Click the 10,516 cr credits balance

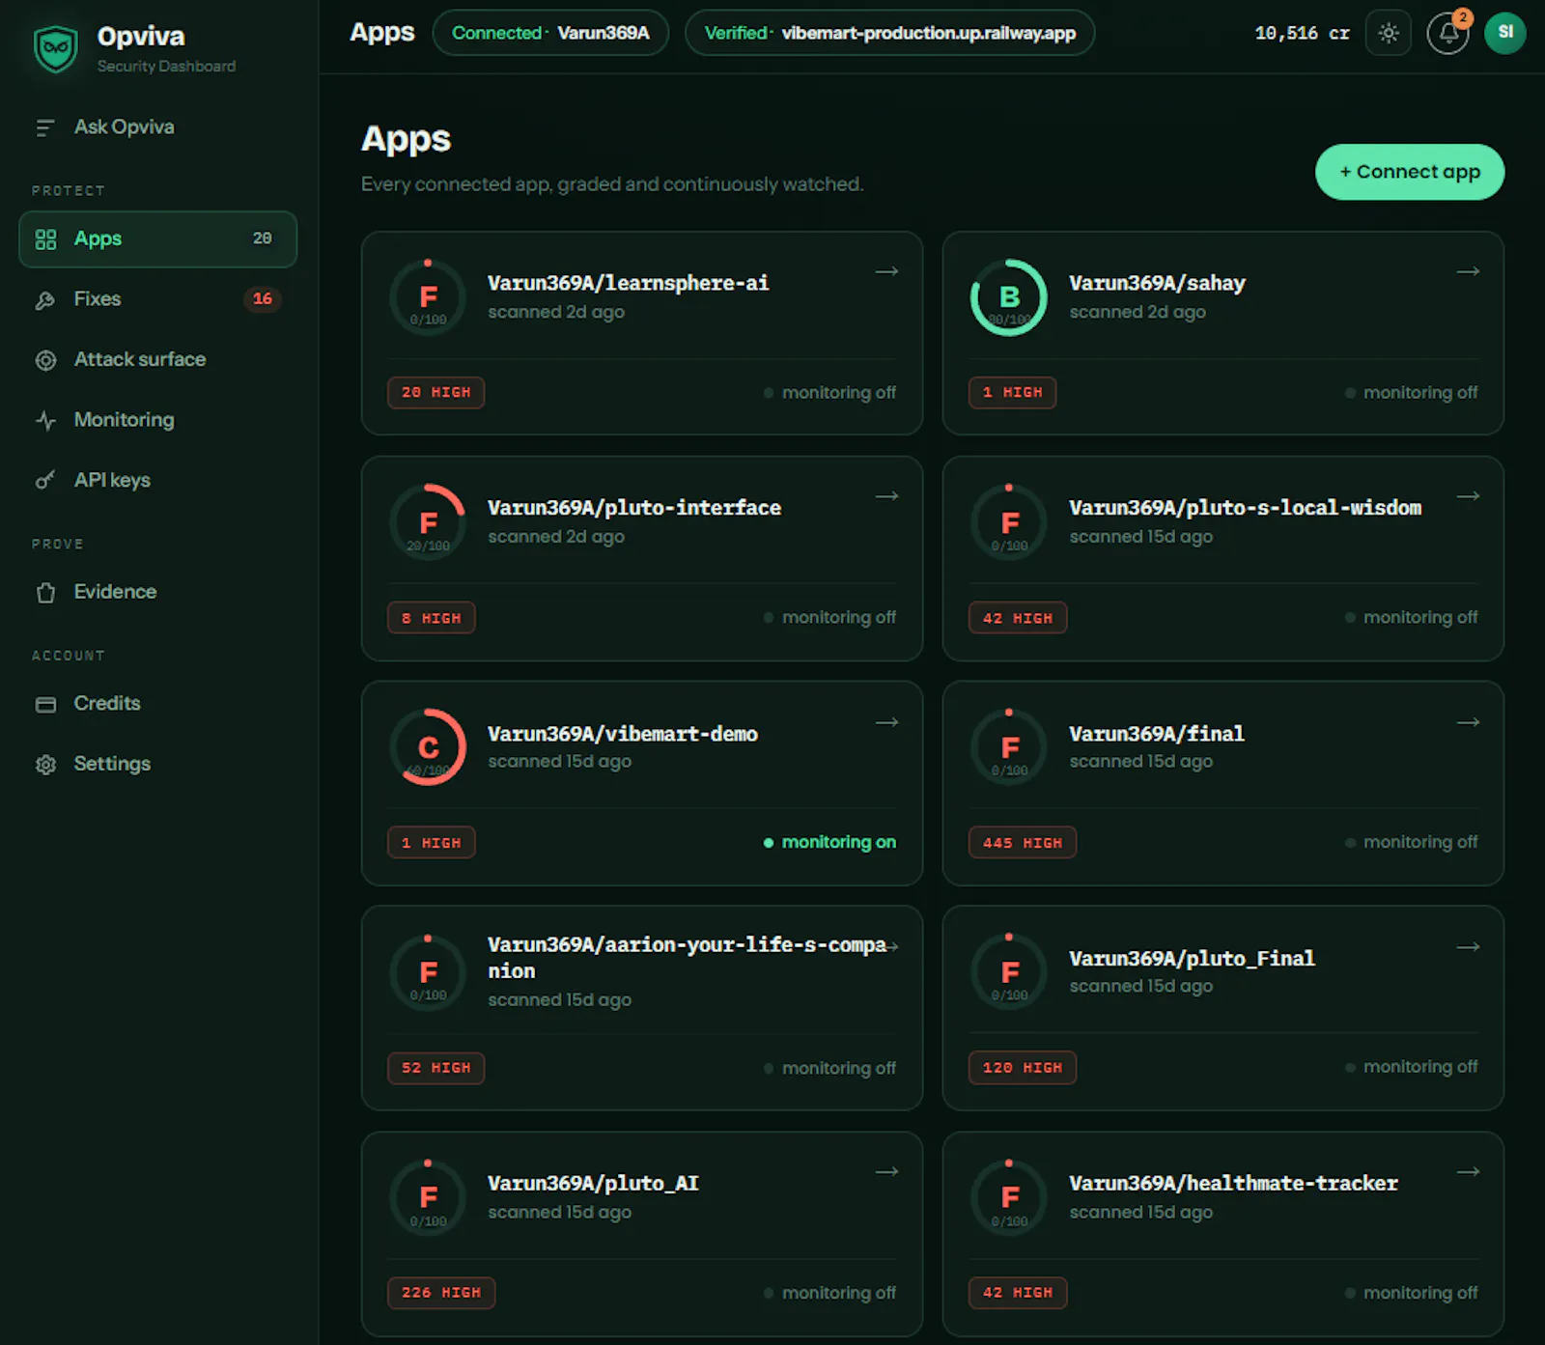point(1302,34)
